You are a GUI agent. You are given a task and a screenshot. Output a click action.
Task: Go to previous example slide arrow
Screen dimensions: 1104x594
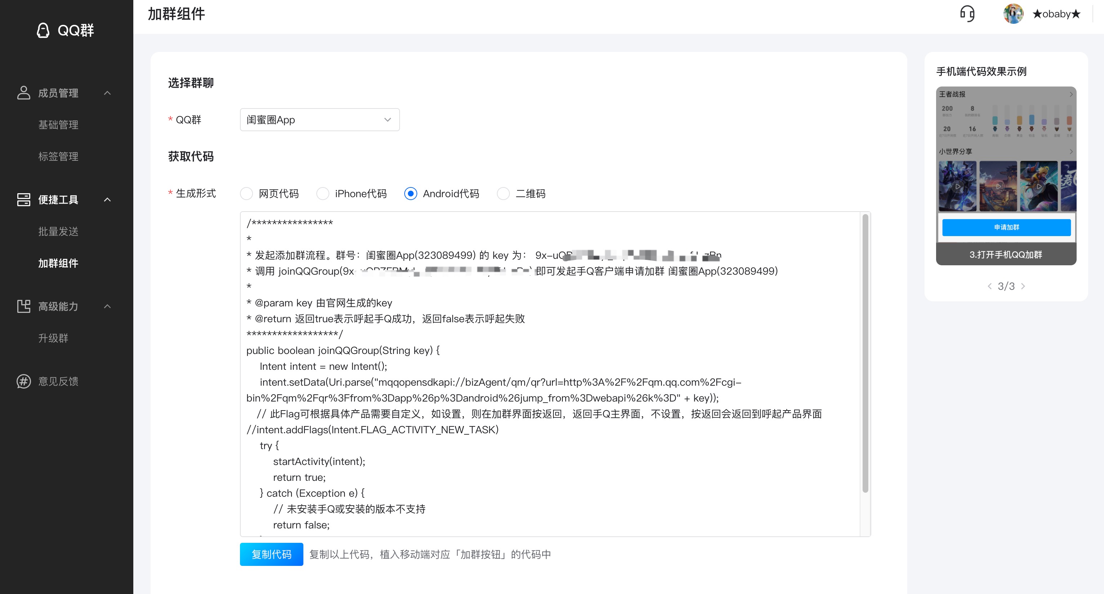(x=989, y=286)
